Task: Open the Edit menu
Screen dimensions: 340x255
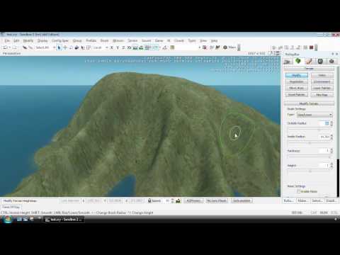Action: [16, 40]
